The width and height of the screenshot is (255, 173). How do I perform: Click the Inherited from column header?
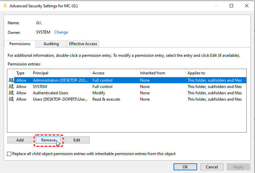click(x=161, y=73)
